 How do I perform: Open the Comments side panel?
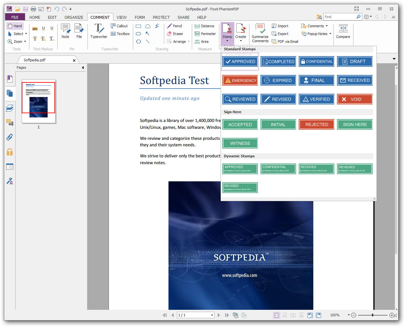(x=10, y=123)
